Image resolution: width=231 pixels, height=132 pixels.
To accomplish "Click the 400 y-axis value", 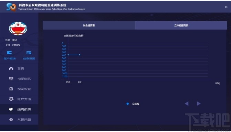I will tap(64, 55).
